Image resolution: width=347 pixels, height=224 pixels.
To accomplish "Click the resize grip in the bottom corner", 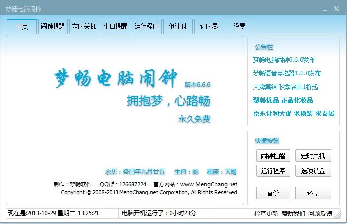I will pos(337,215).
